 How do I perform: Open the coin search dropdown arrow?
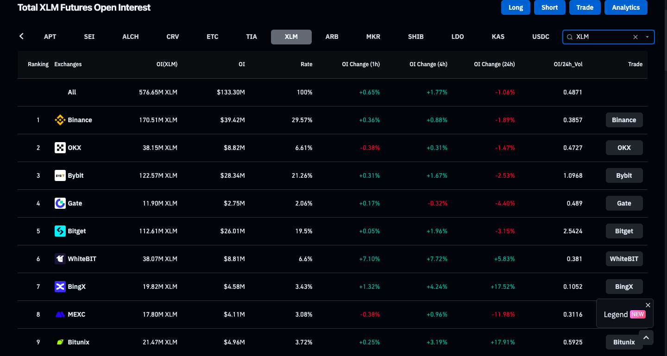click(647, 37)
